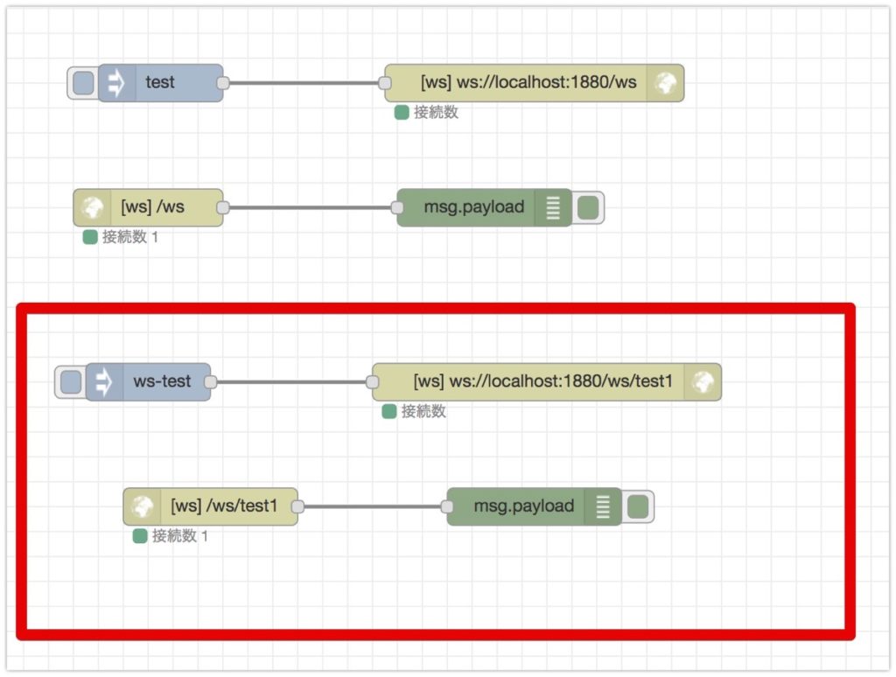This screenshot has width=896, height=677.
Task: Select the output port of the [ws] /ws/test1 node
Action: [297, 506]
